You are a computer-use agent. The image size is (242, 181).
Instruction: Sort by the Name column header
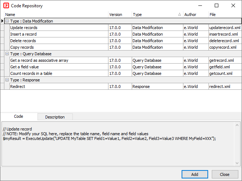(x=55, y=15)
